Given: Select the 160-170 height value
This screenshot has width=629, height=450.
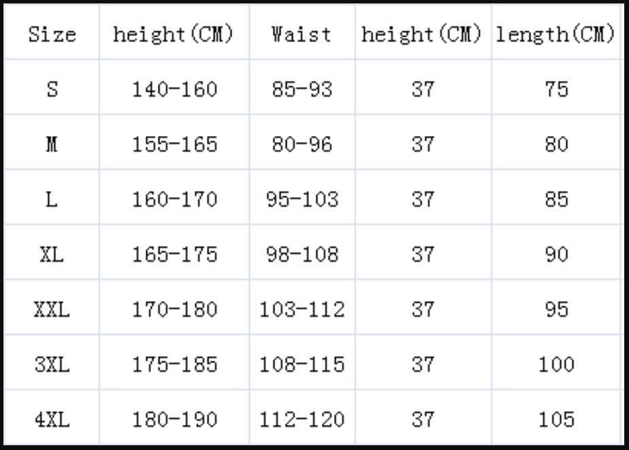Looking at the screenshot, I should pos(174,199).
